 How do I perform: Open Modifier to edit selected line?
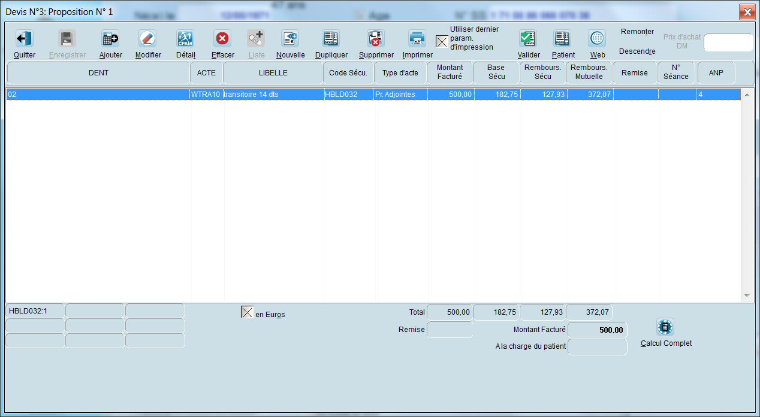tap(148, 39)
